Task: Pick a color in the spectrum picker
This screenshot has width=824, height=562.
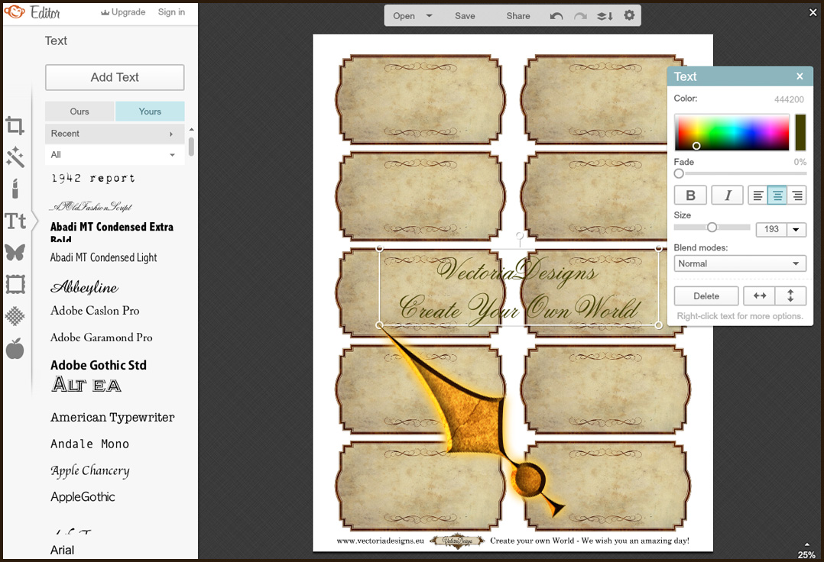Action: tap(732, 132)
